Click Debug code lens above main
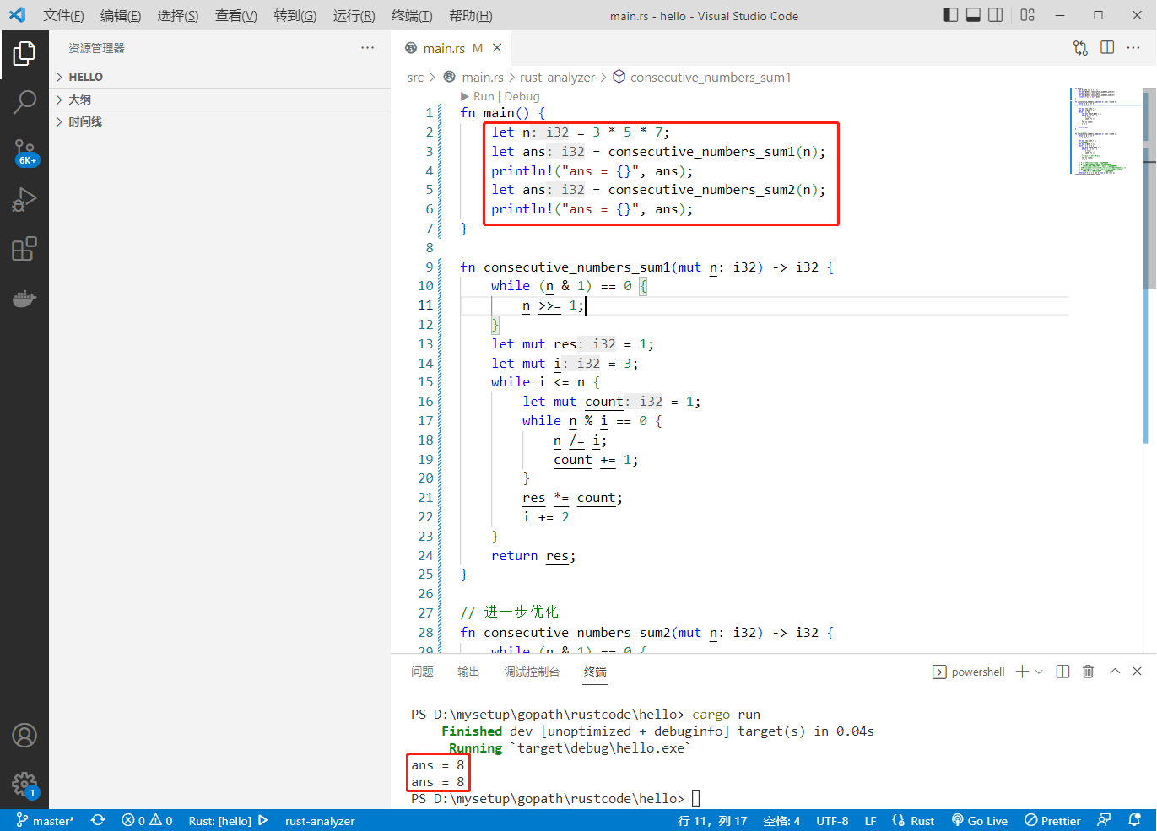 tap(522, 96)
